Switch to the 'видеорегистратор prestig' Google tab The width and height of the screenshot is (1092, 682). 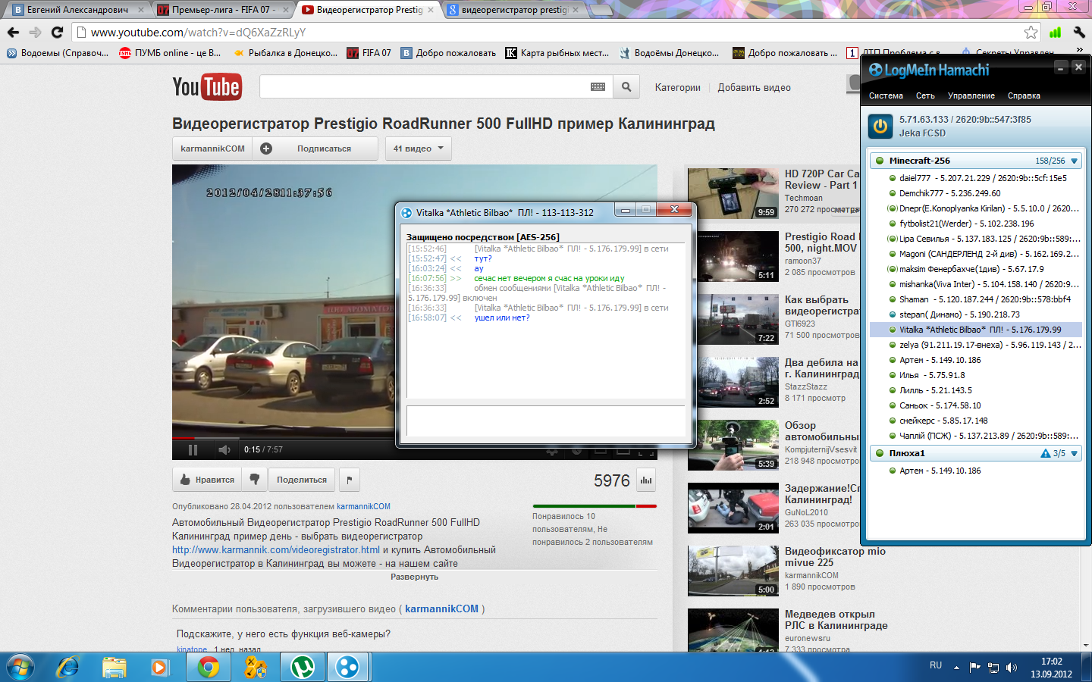click(513, 10)
